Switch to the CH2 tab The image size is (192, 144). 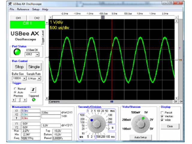pos(37,18)
